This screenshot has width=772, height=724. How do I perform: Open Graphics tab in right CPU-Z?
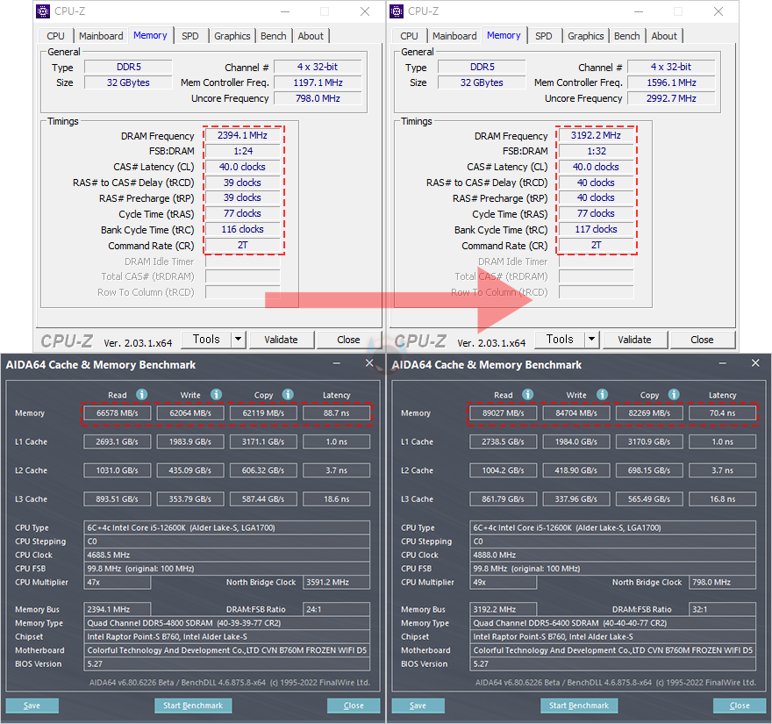(x=586, y=36)
